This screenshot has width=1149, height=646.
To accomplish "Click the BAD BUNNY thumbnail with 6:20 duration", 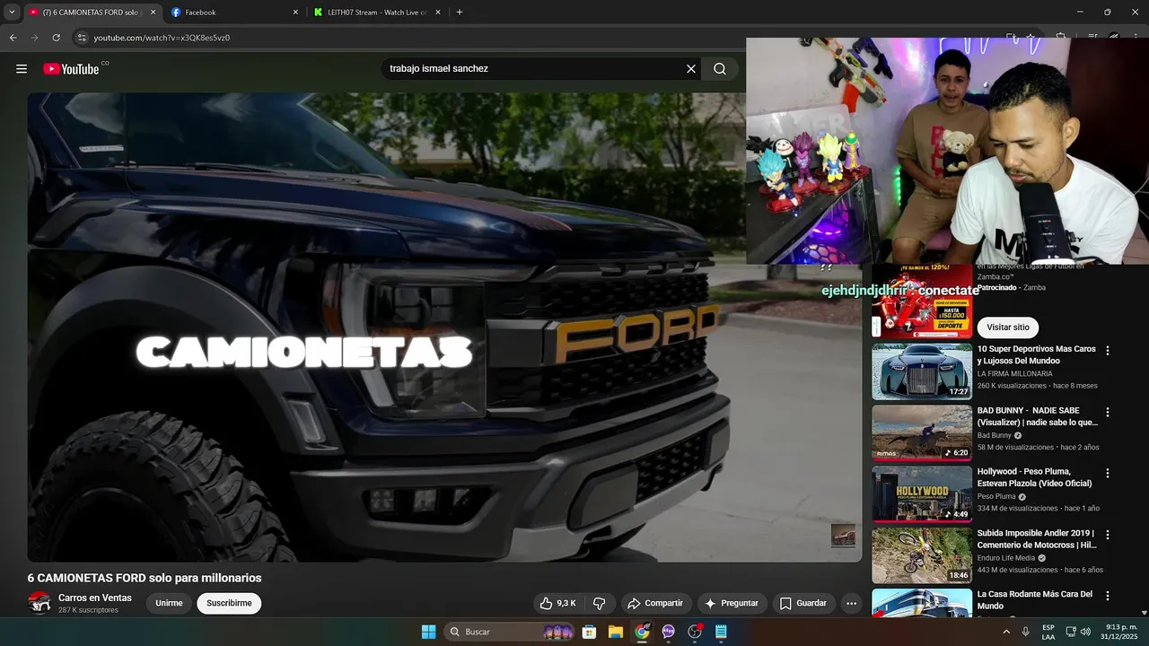I will pyautogui.click(x=922, y=432).
